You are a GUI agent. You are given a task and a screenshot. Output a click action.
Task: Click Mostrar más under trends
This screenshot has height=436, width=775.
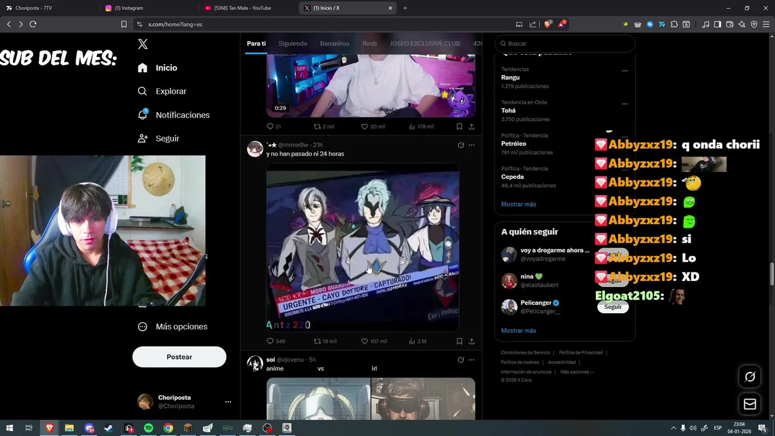pyautogui.click(x=518, y=204)
